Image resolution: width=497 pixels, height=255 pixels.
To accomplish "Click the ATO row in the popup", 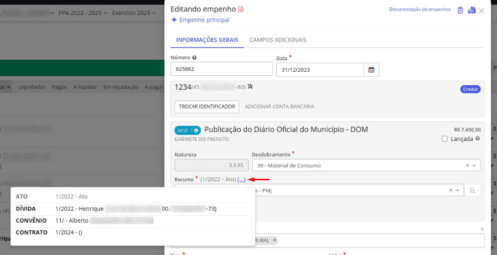I will pos(133,196).
